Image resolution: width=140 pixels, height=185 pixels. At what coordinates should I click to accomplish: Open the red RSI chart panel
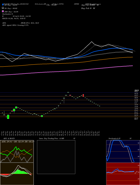coord(123,174)
